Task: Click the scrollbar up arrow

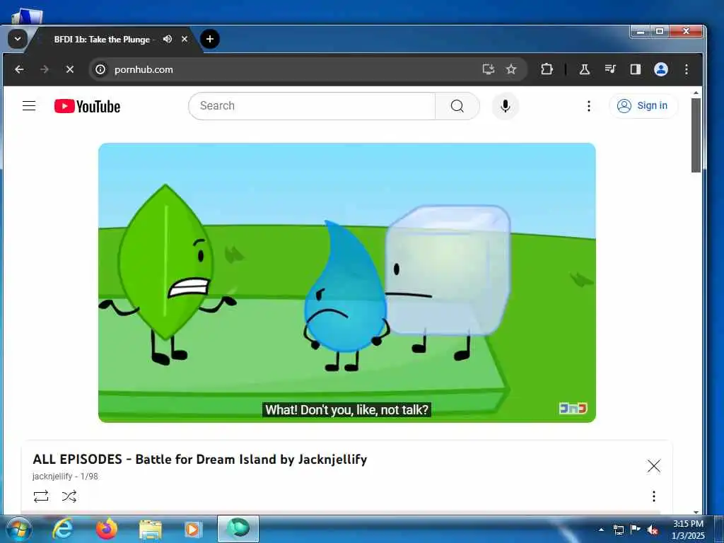Action: click(x=696, y=93)
